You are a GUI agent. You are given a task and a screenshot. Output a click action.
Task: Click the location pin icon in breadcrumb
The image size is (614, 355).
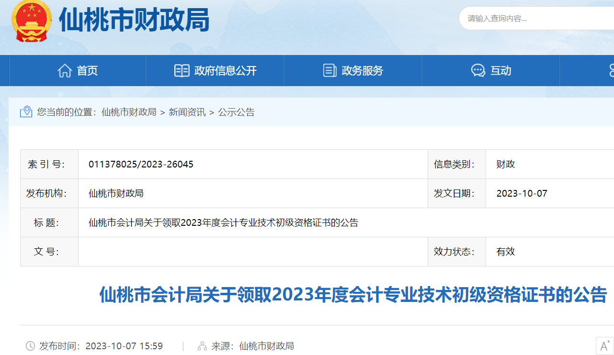pos(26,112)
